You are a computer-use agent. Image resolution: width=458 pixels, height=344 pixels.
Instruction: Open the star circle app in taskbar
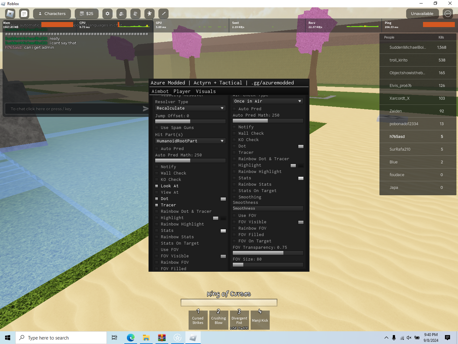tap(177, 338)
